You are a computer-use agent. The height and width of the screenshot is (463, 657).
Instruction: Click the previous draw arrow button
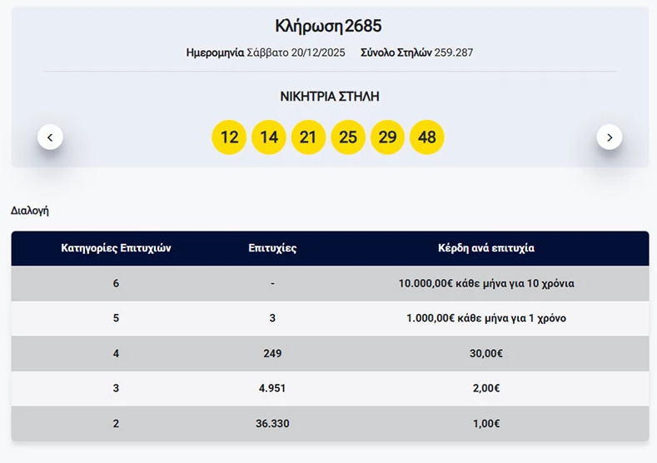click(50, 137)
